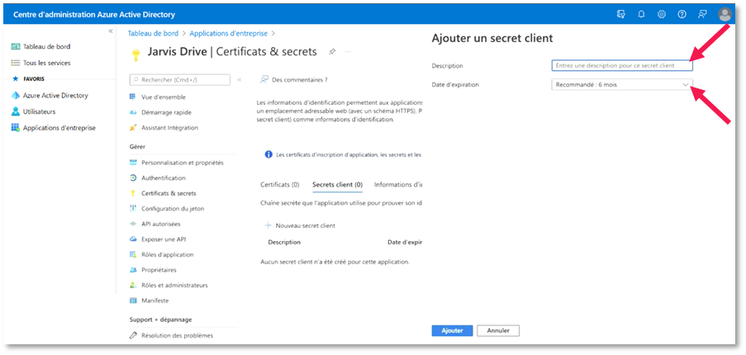Open Résolution des problèmes
Screen dimensions: 746x355
coord(177,335)
